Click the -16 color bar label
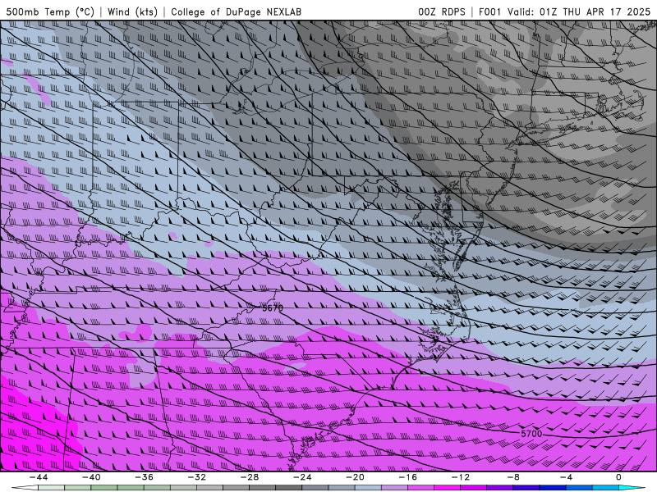 pyautogui.click(x=407, y=477)
